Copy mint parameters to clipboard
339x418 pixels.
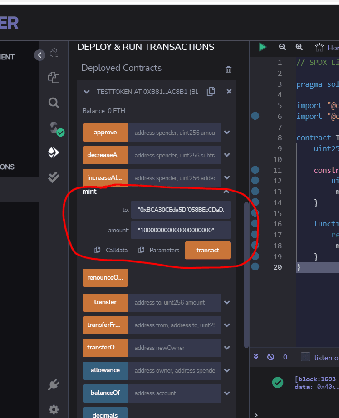(x=159, y=251)
